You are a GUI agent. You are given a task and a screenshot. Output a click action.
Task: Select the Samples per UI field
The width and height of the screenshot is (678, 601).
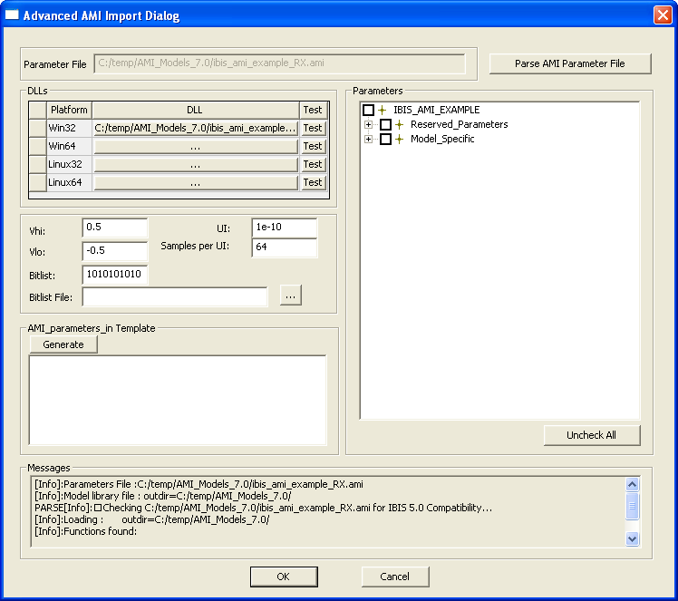point(284,247)
